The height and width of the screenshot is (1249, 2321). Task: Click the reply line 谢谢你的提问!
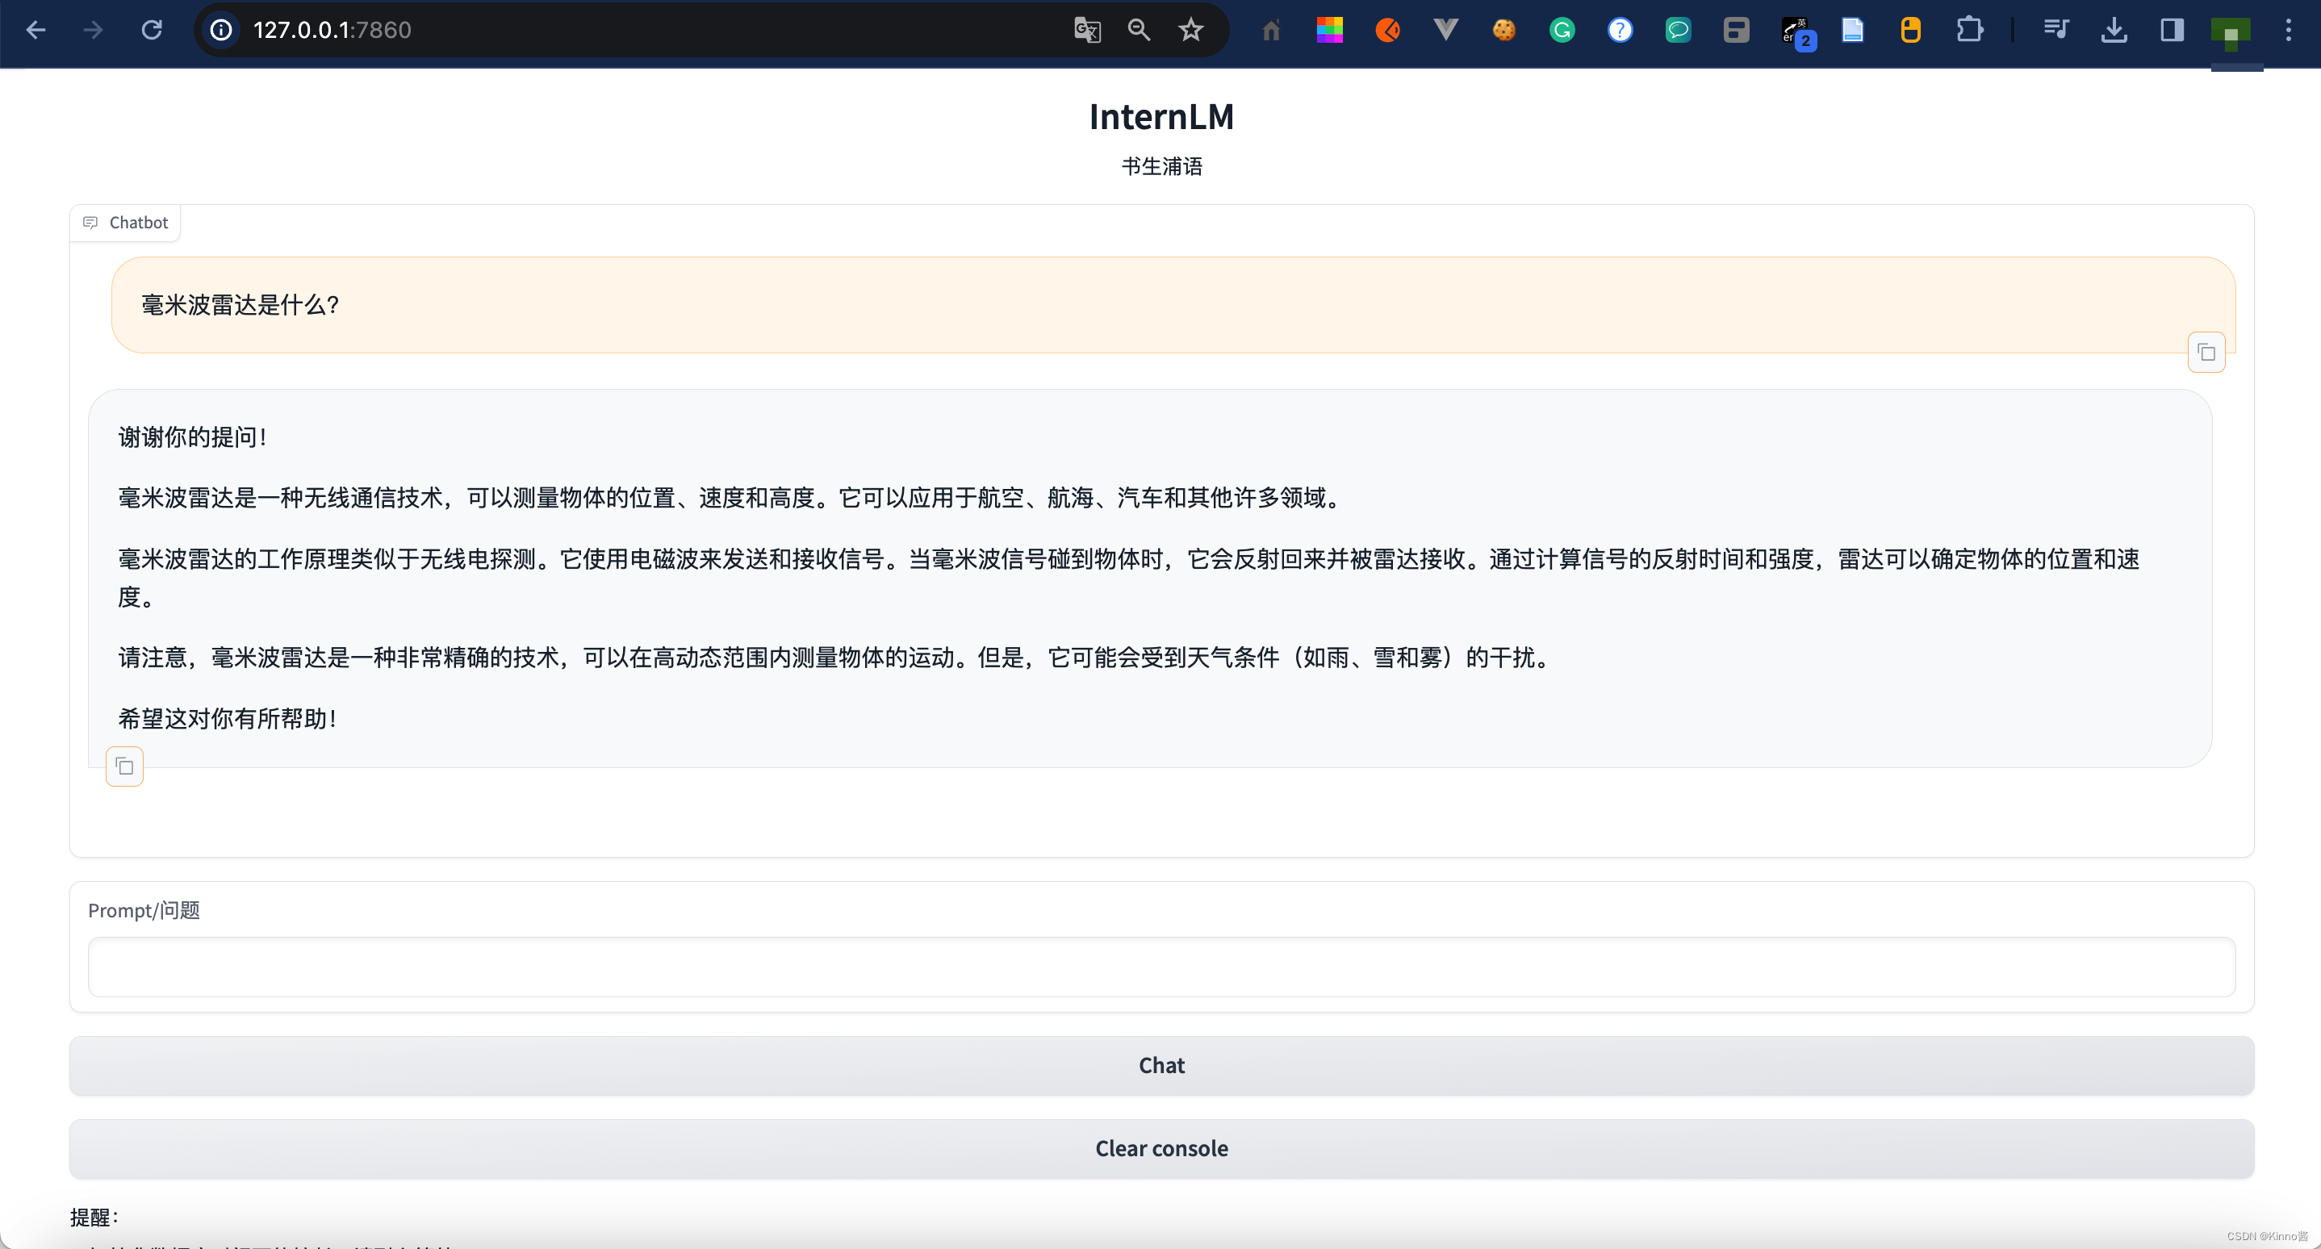coord(193,437)
